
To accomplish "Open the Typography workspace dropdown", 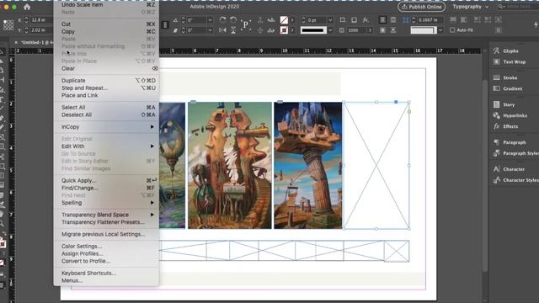I will (470, 7).
